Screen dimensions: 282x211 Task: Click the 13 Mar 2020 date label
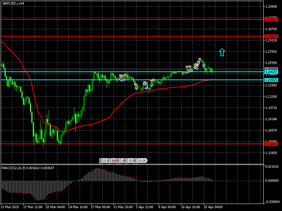(11, 207)
